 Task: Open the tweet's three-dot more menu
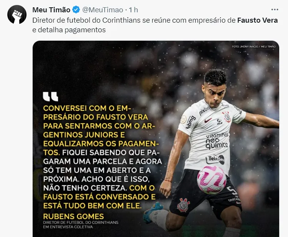[274, 10]
